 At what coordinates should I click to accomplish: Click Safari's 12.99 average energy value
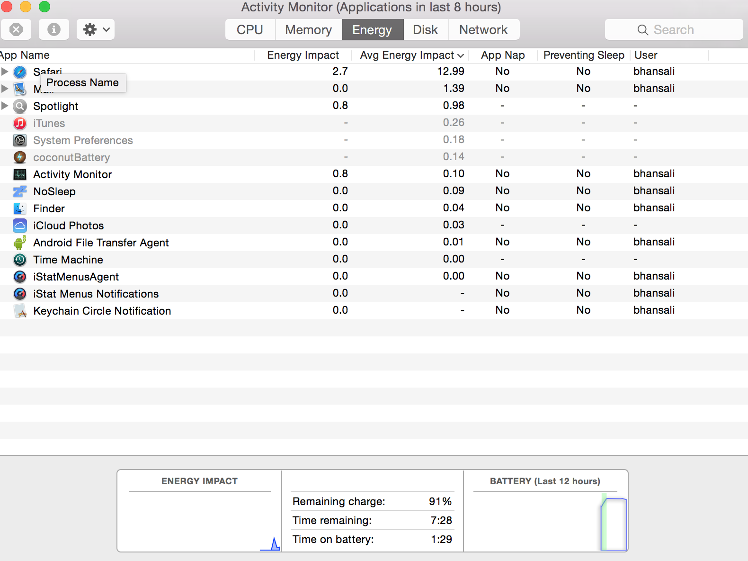(x=451, y=71)
